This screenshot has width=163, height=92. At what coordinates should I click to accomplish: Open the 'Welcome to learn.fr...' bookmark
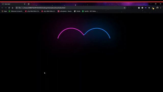pos(16,11)
